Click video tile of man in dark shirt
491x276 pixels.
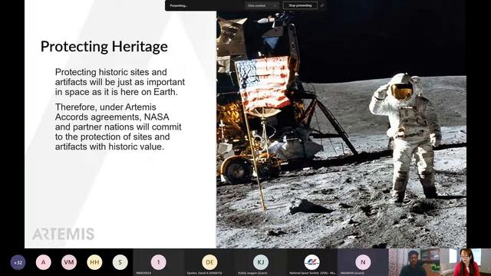(x=414, y=262)
